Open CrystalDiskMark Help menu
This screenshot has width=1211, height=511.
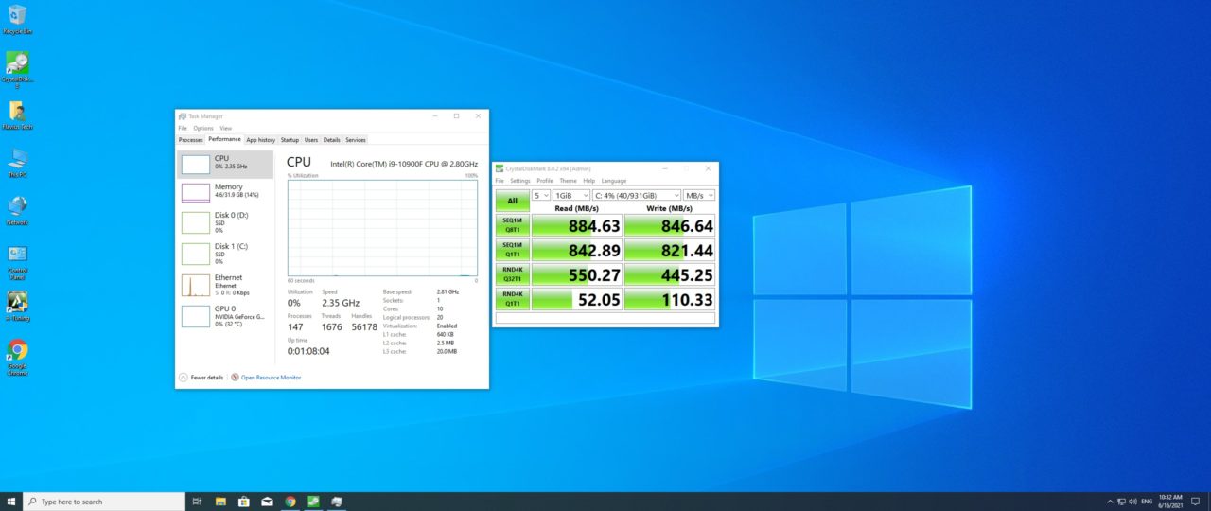click(588, 181)
